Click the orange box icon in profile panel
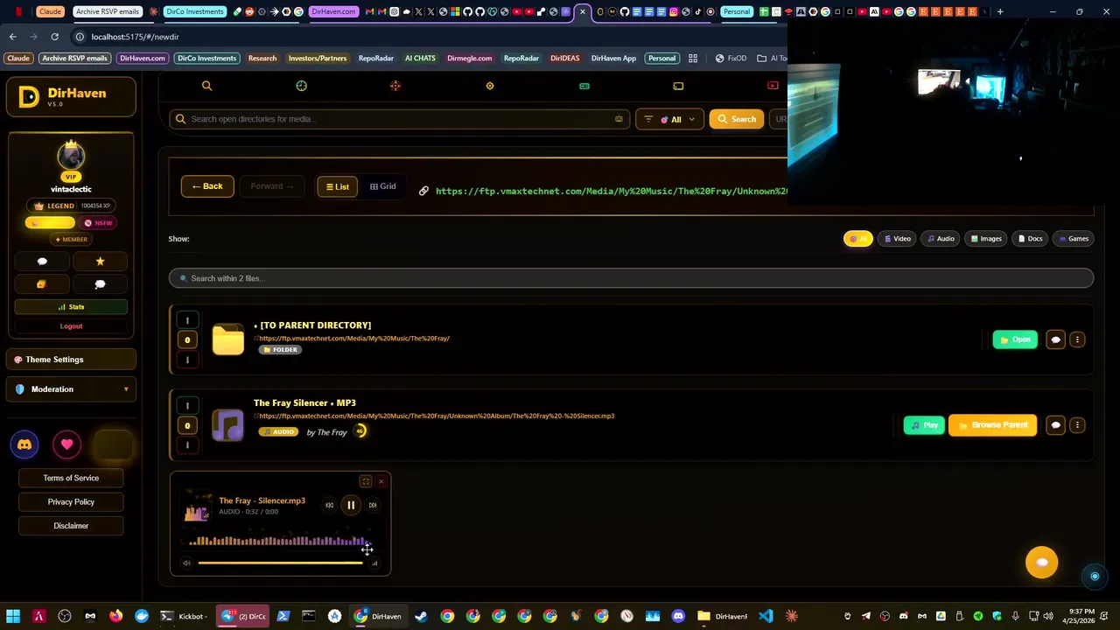This screenshot has width=1120, height=630. point(42,284)
